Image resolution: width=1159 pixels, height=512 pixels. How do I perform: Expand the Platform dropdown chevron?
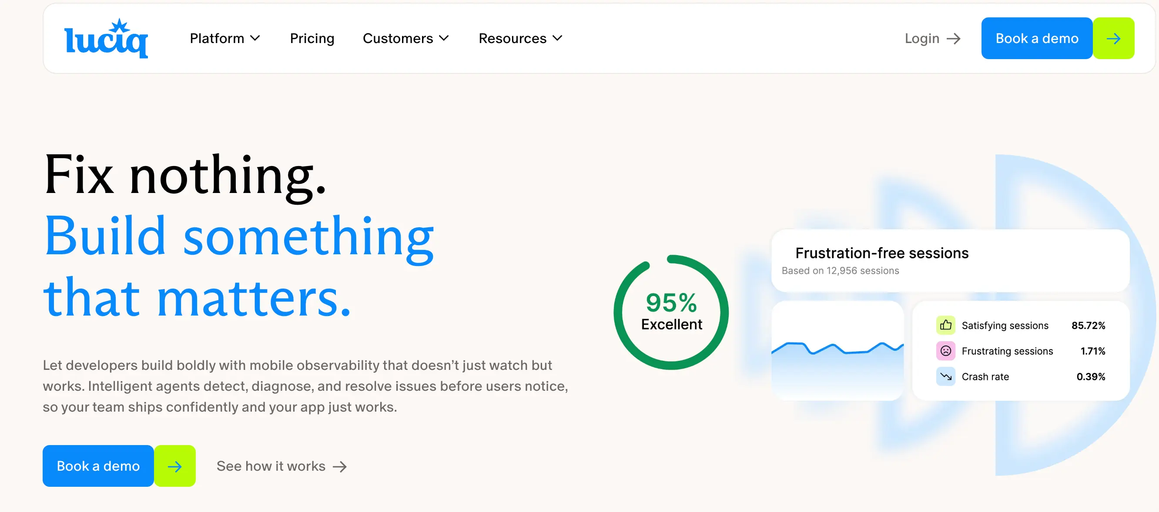click(255, 39)
